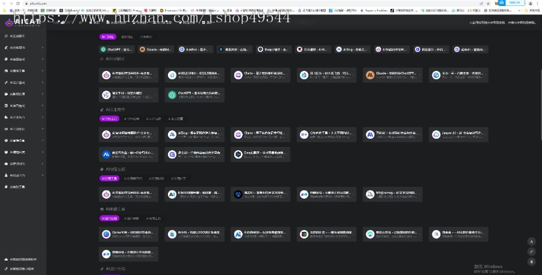
Task: Expand the AI图像工具 sidebar chevron
Action: coord(43,71)
